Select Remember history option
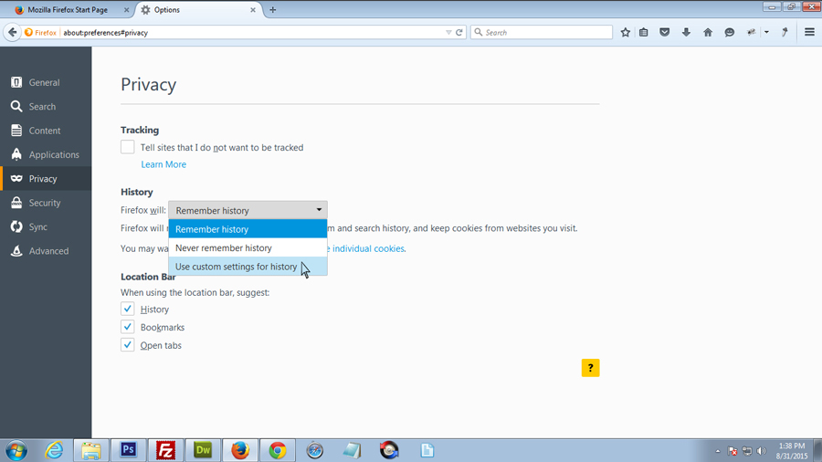This screenshot has width=822, height=462. click(248, 229)
